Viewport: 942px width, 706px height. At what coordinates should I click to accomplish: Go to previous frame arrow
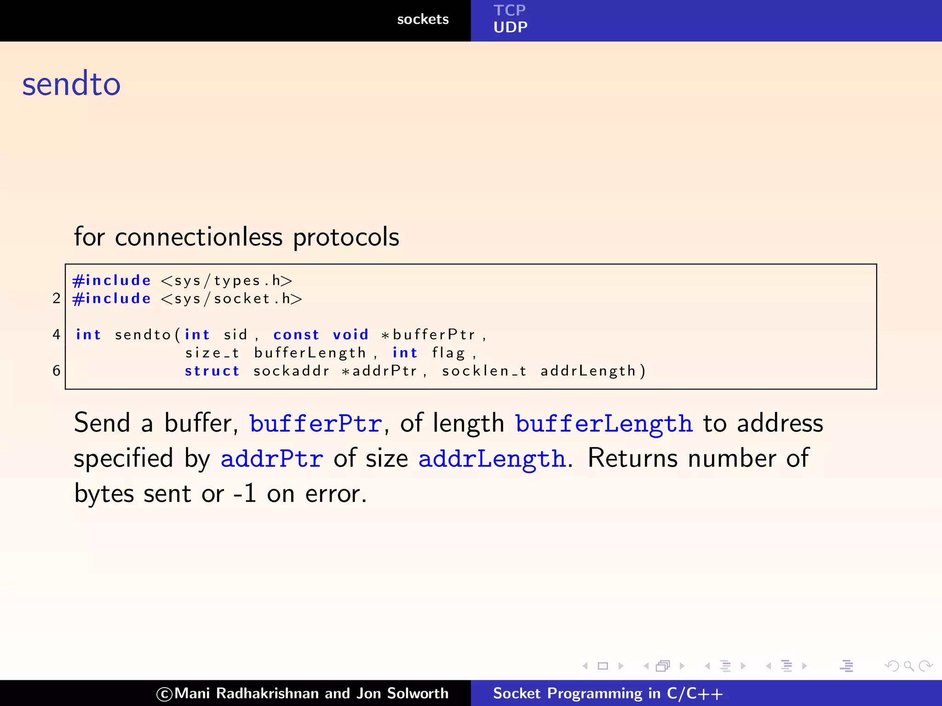tap(646, 666)
